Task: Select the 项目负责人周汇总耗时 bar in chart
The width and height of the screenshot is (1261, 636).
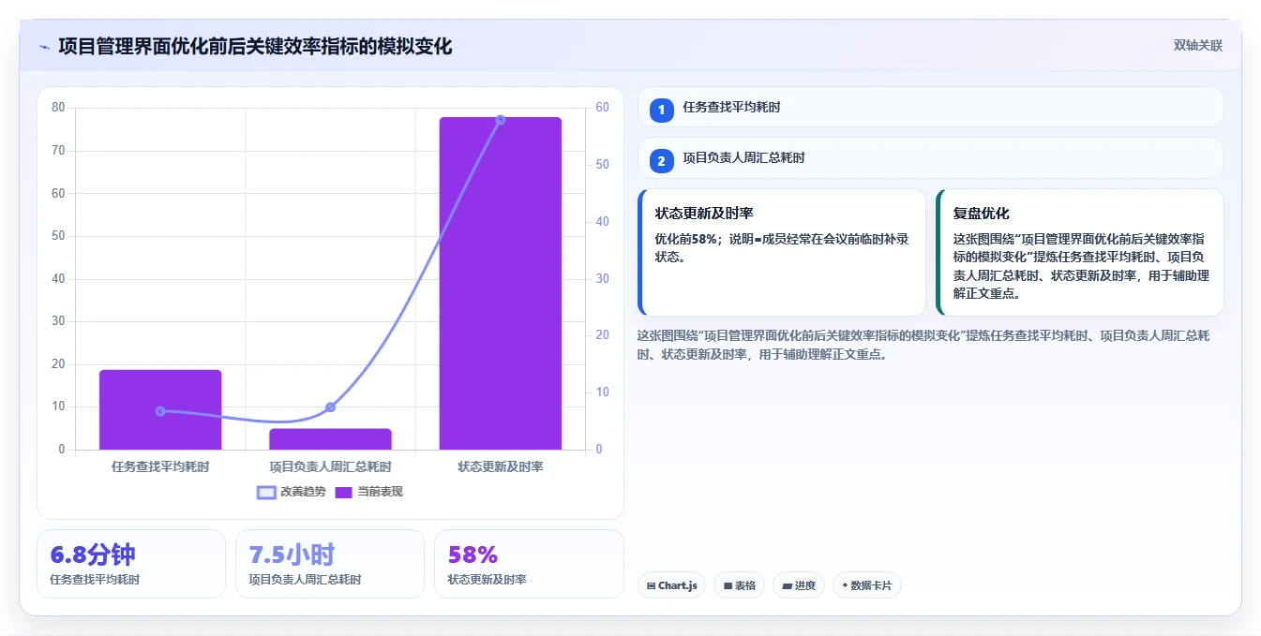Action: tap(330, 439)
